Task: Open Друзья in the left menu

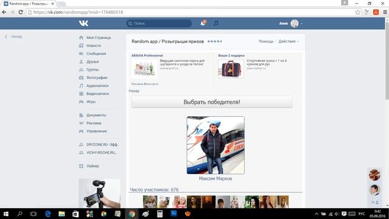Action: tap(92, 61)
